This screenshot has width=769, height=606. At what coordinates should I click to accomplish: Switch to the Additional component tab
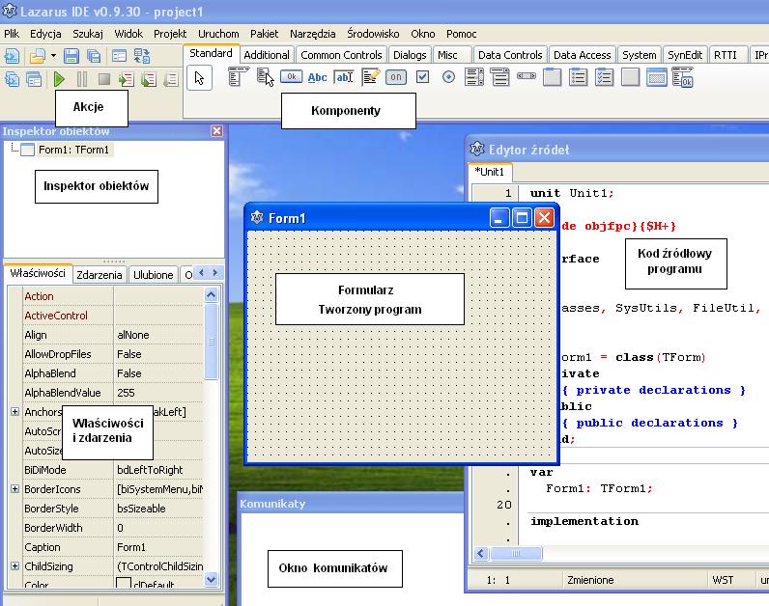point(267,55)
